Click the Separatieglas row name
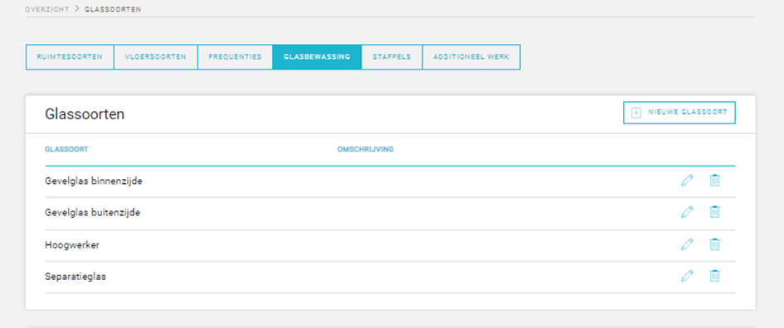784x328 pixels. [75, 276]
